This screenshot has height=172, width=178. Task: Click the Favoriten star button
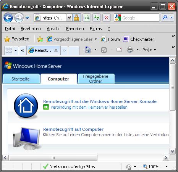pyautogui.click(x=17, y=39)
